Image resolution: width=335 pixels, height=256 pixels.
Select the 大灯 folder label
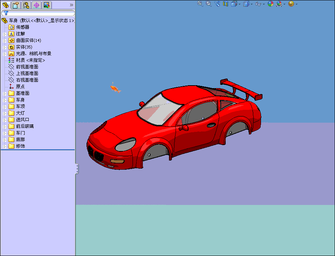[20, 113]
